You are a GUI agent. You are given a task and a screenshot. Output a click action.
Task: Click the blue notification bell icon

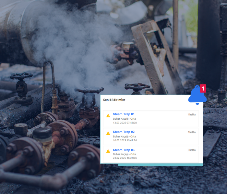pyautogui.click(x=197, y=96)
